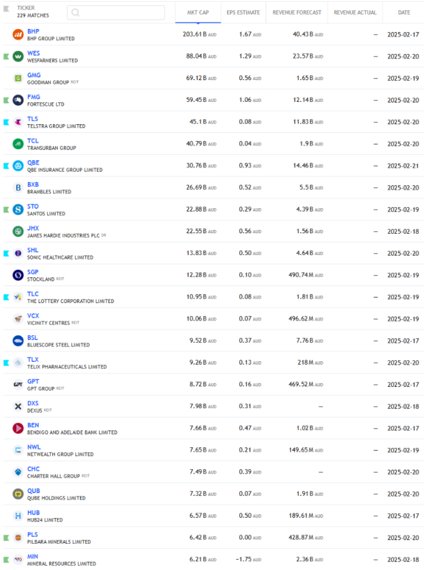This screenshot has width=424, height=570.
Task: Toggle the cyan flag on SHL row
Action: (6, 253)
